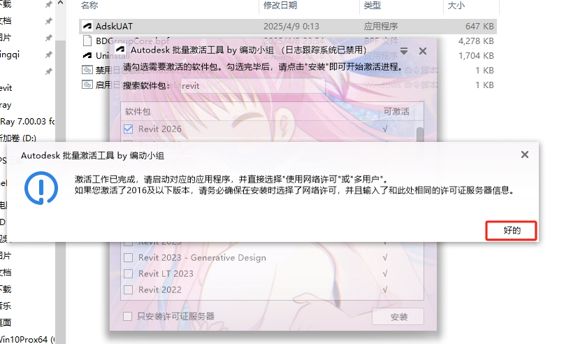Close the Autodesk batch activation tool window

[422, 51]
